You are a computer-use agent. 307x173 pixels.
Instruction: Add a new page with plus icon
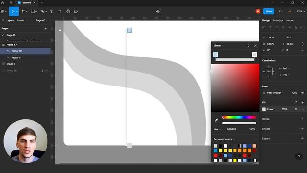coord(46,29)
